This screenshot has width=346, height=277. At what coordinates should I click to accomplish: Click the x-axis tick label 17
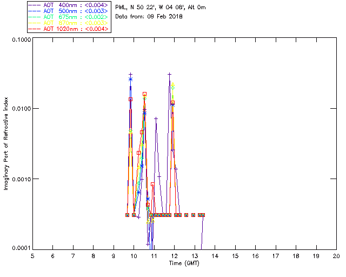tap(276, 256)
